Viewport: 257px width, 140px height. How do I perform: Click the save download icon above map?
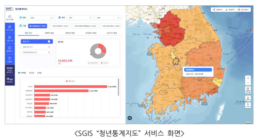pyautogui.click(x=226, y=10)
